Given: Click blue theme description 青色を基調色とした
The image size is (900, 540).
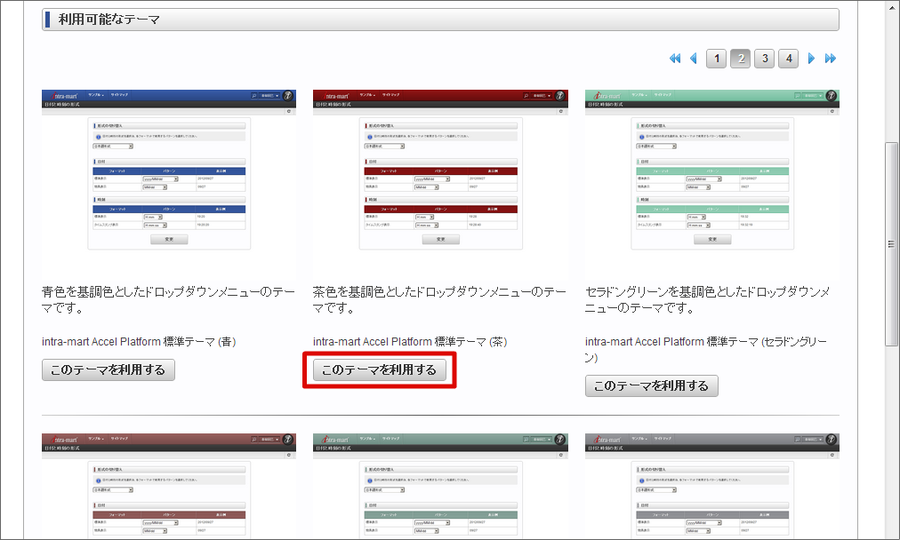Looking at the screenshot, I should tap(169, 300).
